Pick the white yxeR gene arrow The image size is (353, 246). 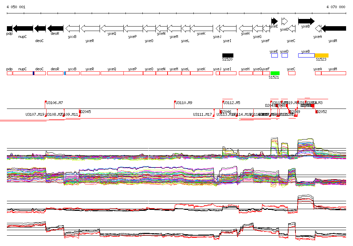90,29
